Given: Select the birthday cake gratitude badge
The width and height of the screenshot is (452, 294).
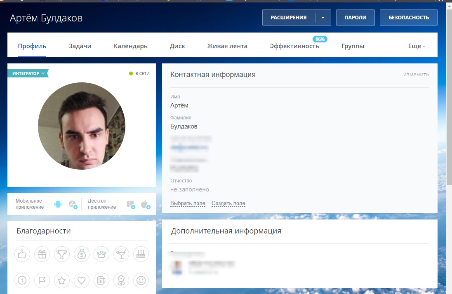Looking at the screenshot, I should (141, 254).
